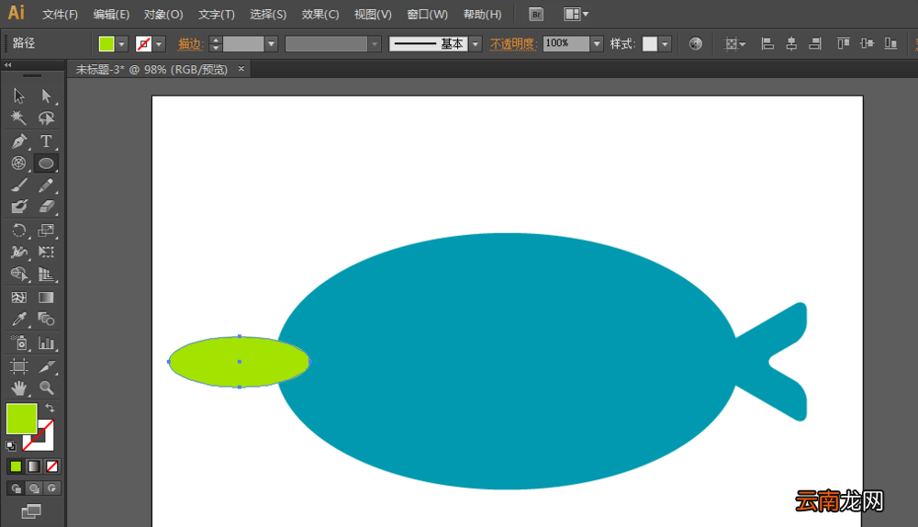Viewport: 918px width, 527px height.
Task: Change screen mode at toolbar bottom
Action: [x=31, y=511]
